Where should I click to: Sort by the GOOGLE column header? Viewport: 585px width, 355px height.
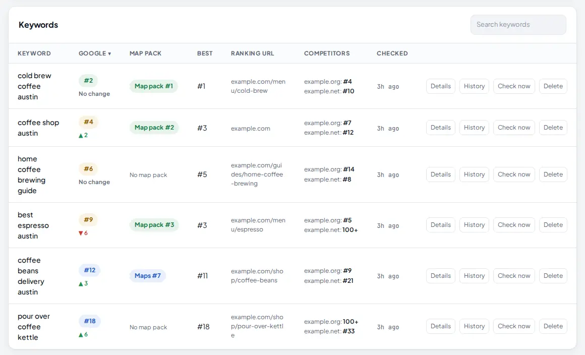click(x=95, y=53)
